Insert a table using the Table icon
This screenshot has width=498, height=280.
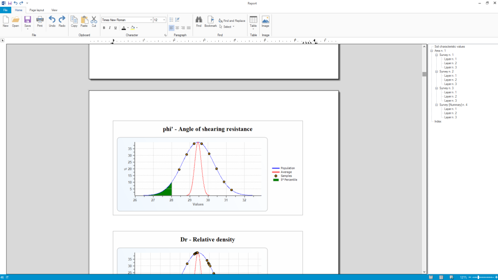pos(253,20)
